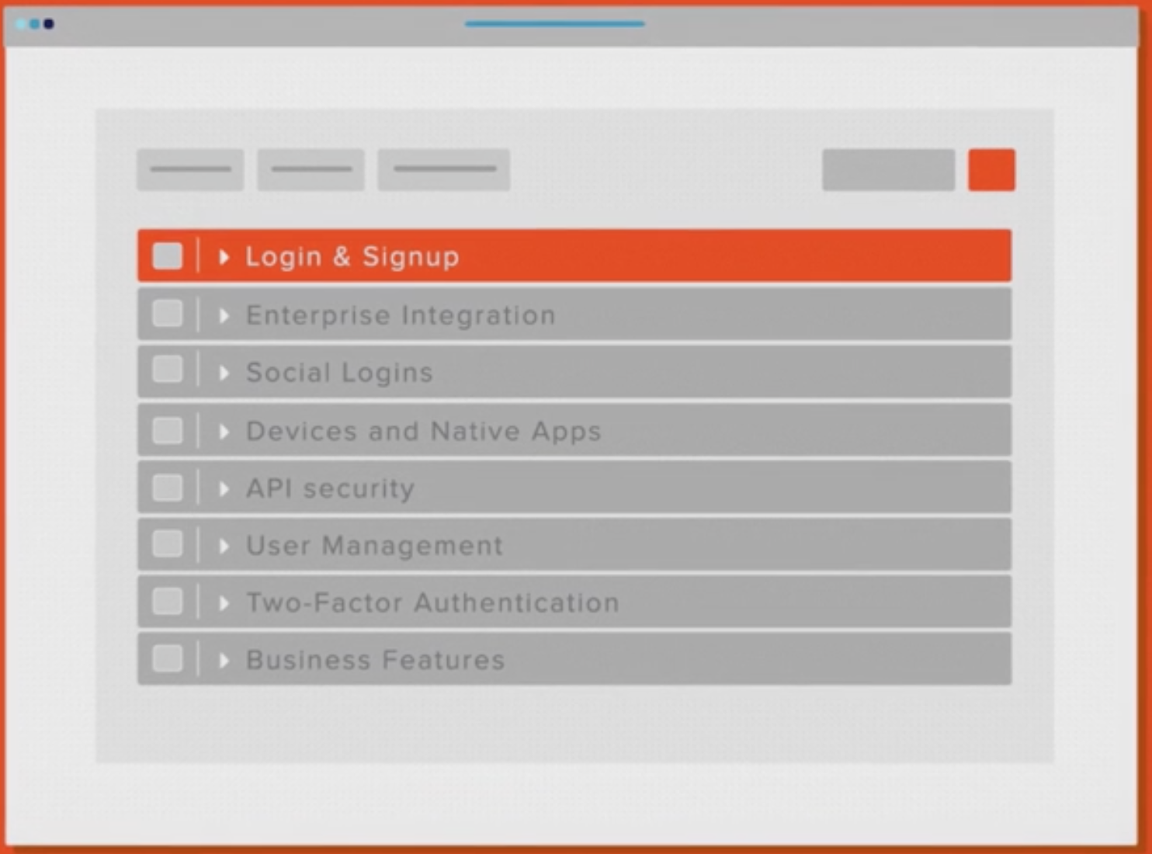Mark the User Management checkbox
Viewport: 1152px width, 854px height.
(168, 544)
